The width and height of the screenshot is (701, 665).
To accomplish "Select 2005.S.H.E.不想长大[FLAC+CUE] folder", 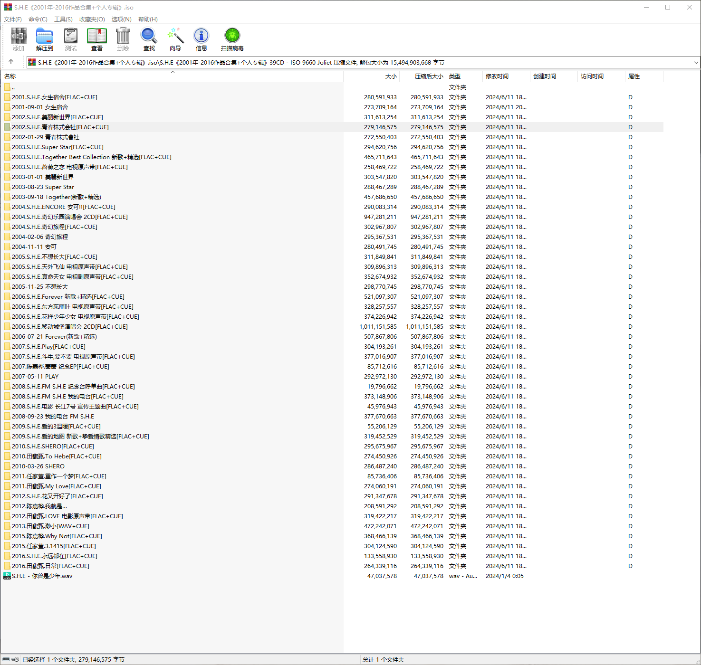I will tap(55, 256).
